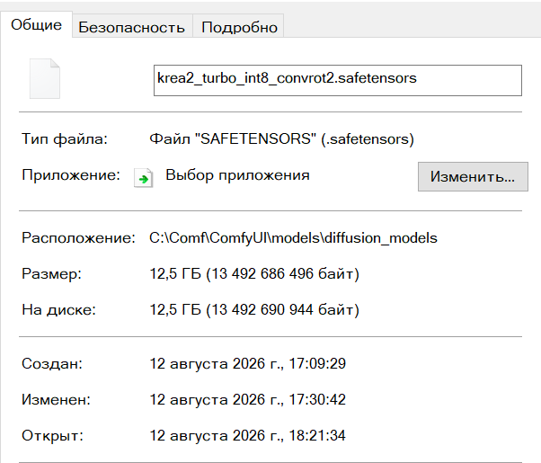Click the Тип файла: label
This screenshot has width=541, height=463.
click(x=65, y=139)
